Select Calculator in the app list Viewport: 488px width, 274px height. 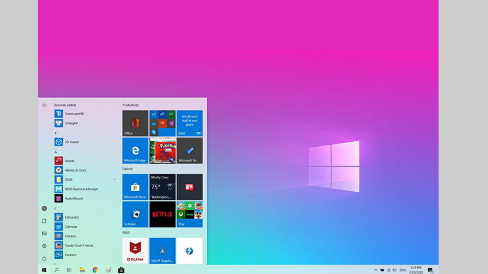pyautogui.click(x=71, y=217)
